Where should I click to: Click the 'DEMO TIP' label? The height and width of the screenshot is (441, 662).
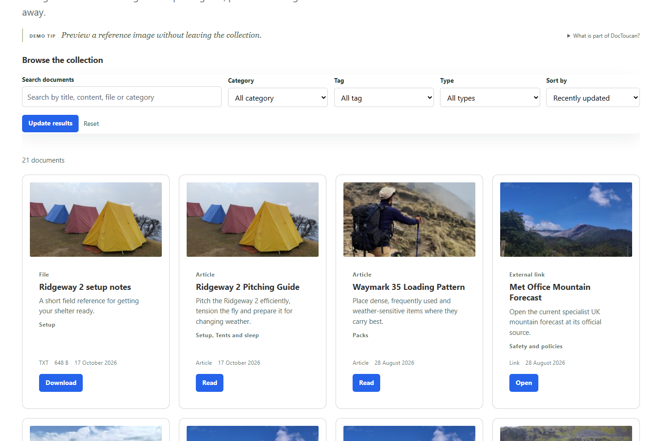point(42,36)
